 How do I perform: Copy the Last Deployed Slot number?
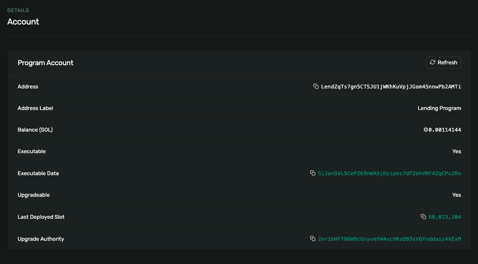point(424,217)
